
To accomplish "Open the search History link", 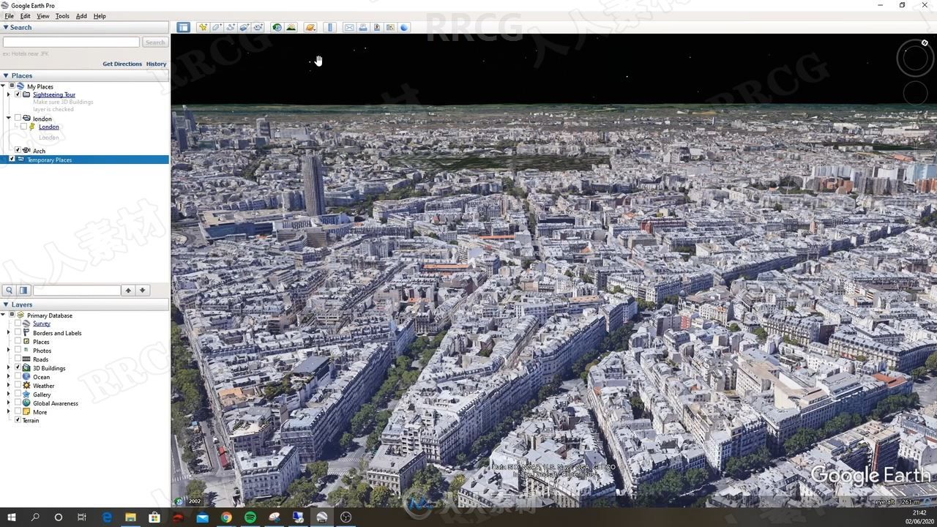I will click(x=156, y=64).
